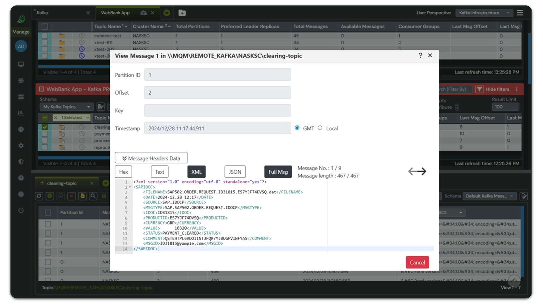Click the Timestamp field in dialog

click(x=217, y=128)
